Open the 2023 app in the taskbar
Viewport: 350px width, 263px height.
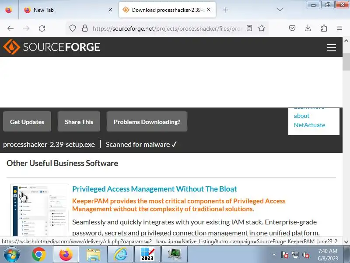[x=147, y=255]
